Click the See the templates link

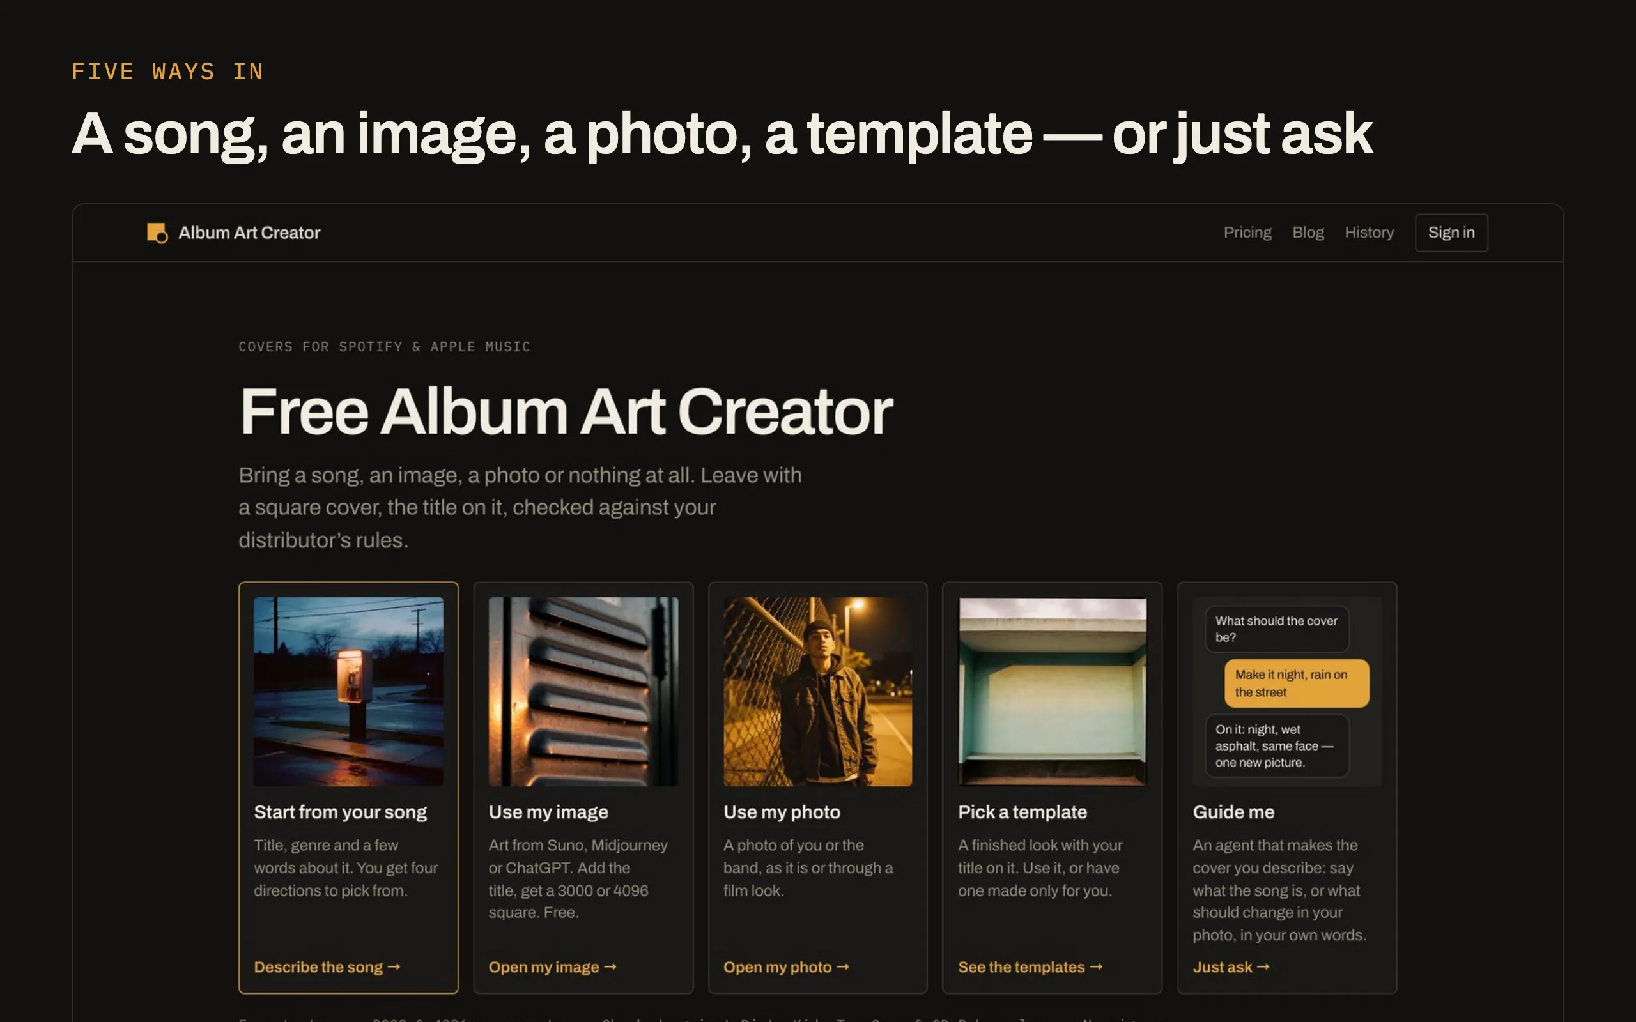tap(1030, 966)
